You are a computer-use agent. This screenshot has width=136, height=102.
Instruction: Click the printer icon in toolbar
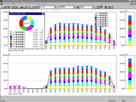(6, 7)
